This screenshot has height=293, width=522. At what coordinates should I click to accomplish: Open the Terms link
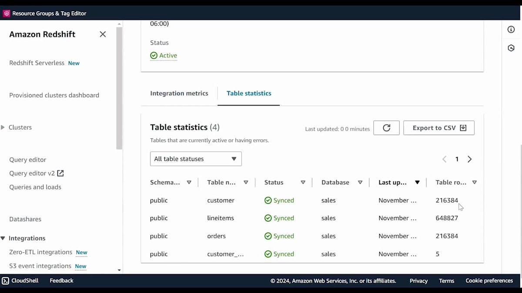(x=446, y=281)
